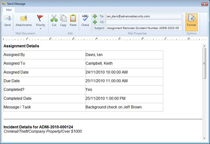Click the 'Assigned To' table cell
This screenshot has height=144, width=210.
point(44,64)
